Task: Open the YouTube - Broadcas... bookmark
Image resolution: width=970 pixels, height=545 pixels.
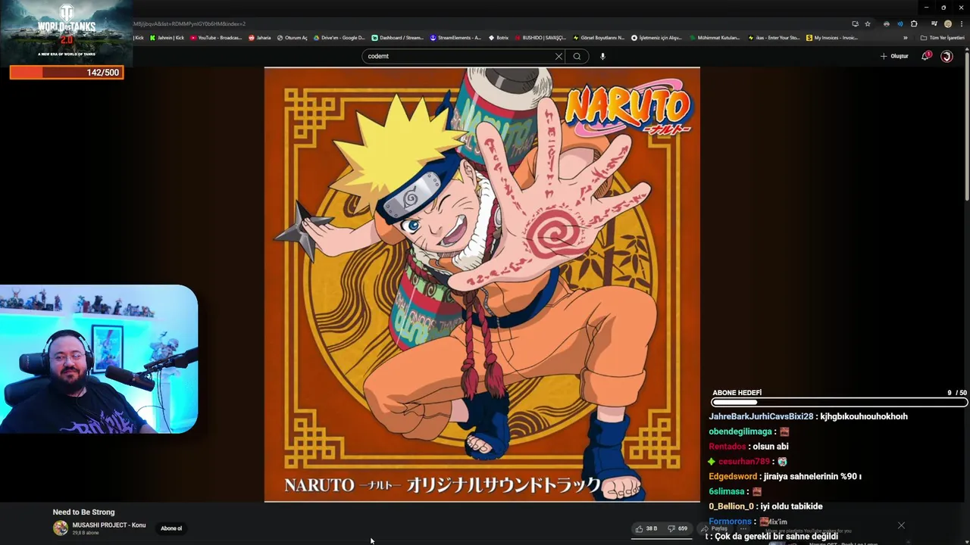Action: (215, 38)
